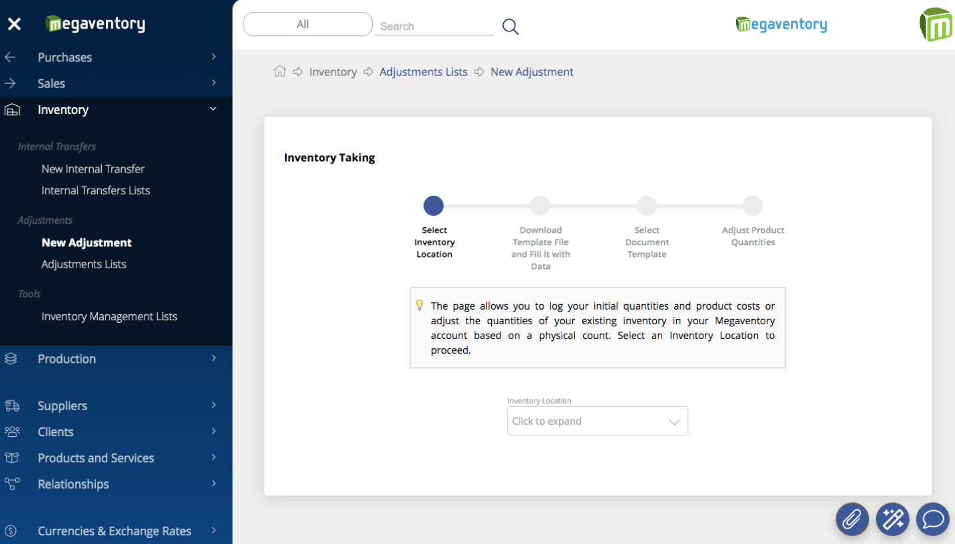Click the Internal Transfers section label
The height and width of the screenshot is (544, 955).
pyautogui.click(x=57, y=146)
